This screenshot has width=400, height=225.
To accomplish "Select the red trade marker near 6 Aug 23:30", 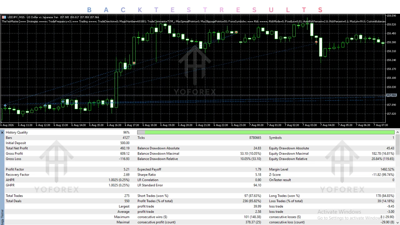I will click(236, 32).
